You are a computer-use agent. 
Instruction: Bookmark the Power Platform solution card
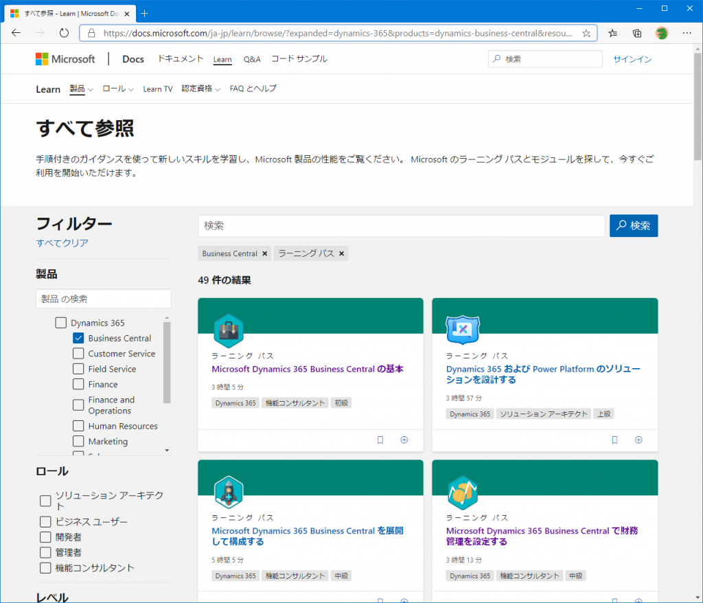click(x=614, y=440)
